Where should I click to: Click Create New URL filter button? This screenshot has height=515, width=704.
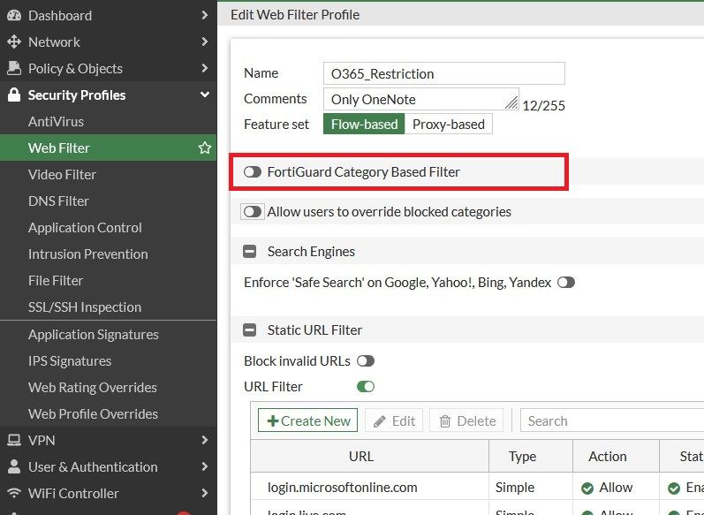click(308, 420)
